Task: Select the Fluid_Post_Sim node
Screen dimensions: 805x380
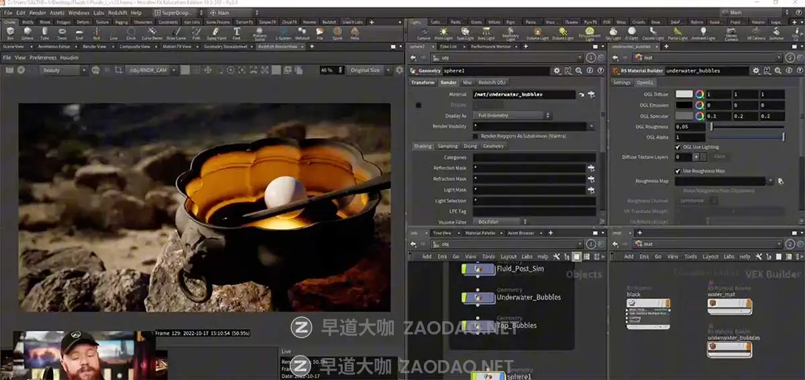Action: [478, 269]
